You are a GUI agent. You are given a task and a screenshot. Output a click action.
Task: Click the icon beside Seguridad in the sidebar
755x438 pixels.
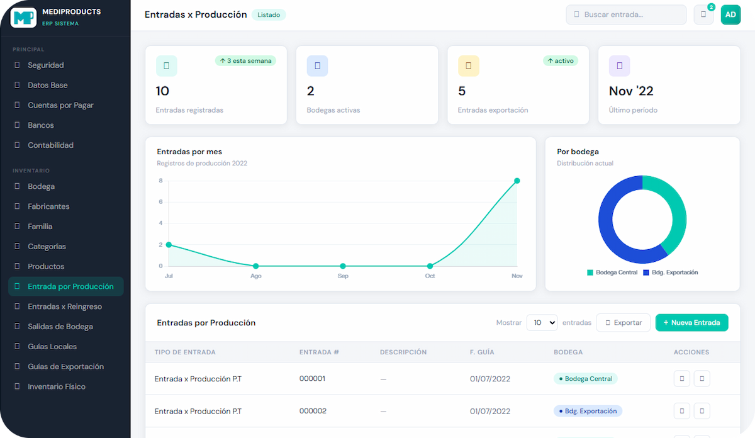point(17,65)
